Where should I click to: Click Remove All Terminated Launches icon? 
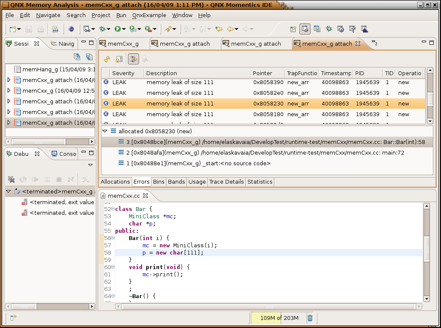point(12,180)
